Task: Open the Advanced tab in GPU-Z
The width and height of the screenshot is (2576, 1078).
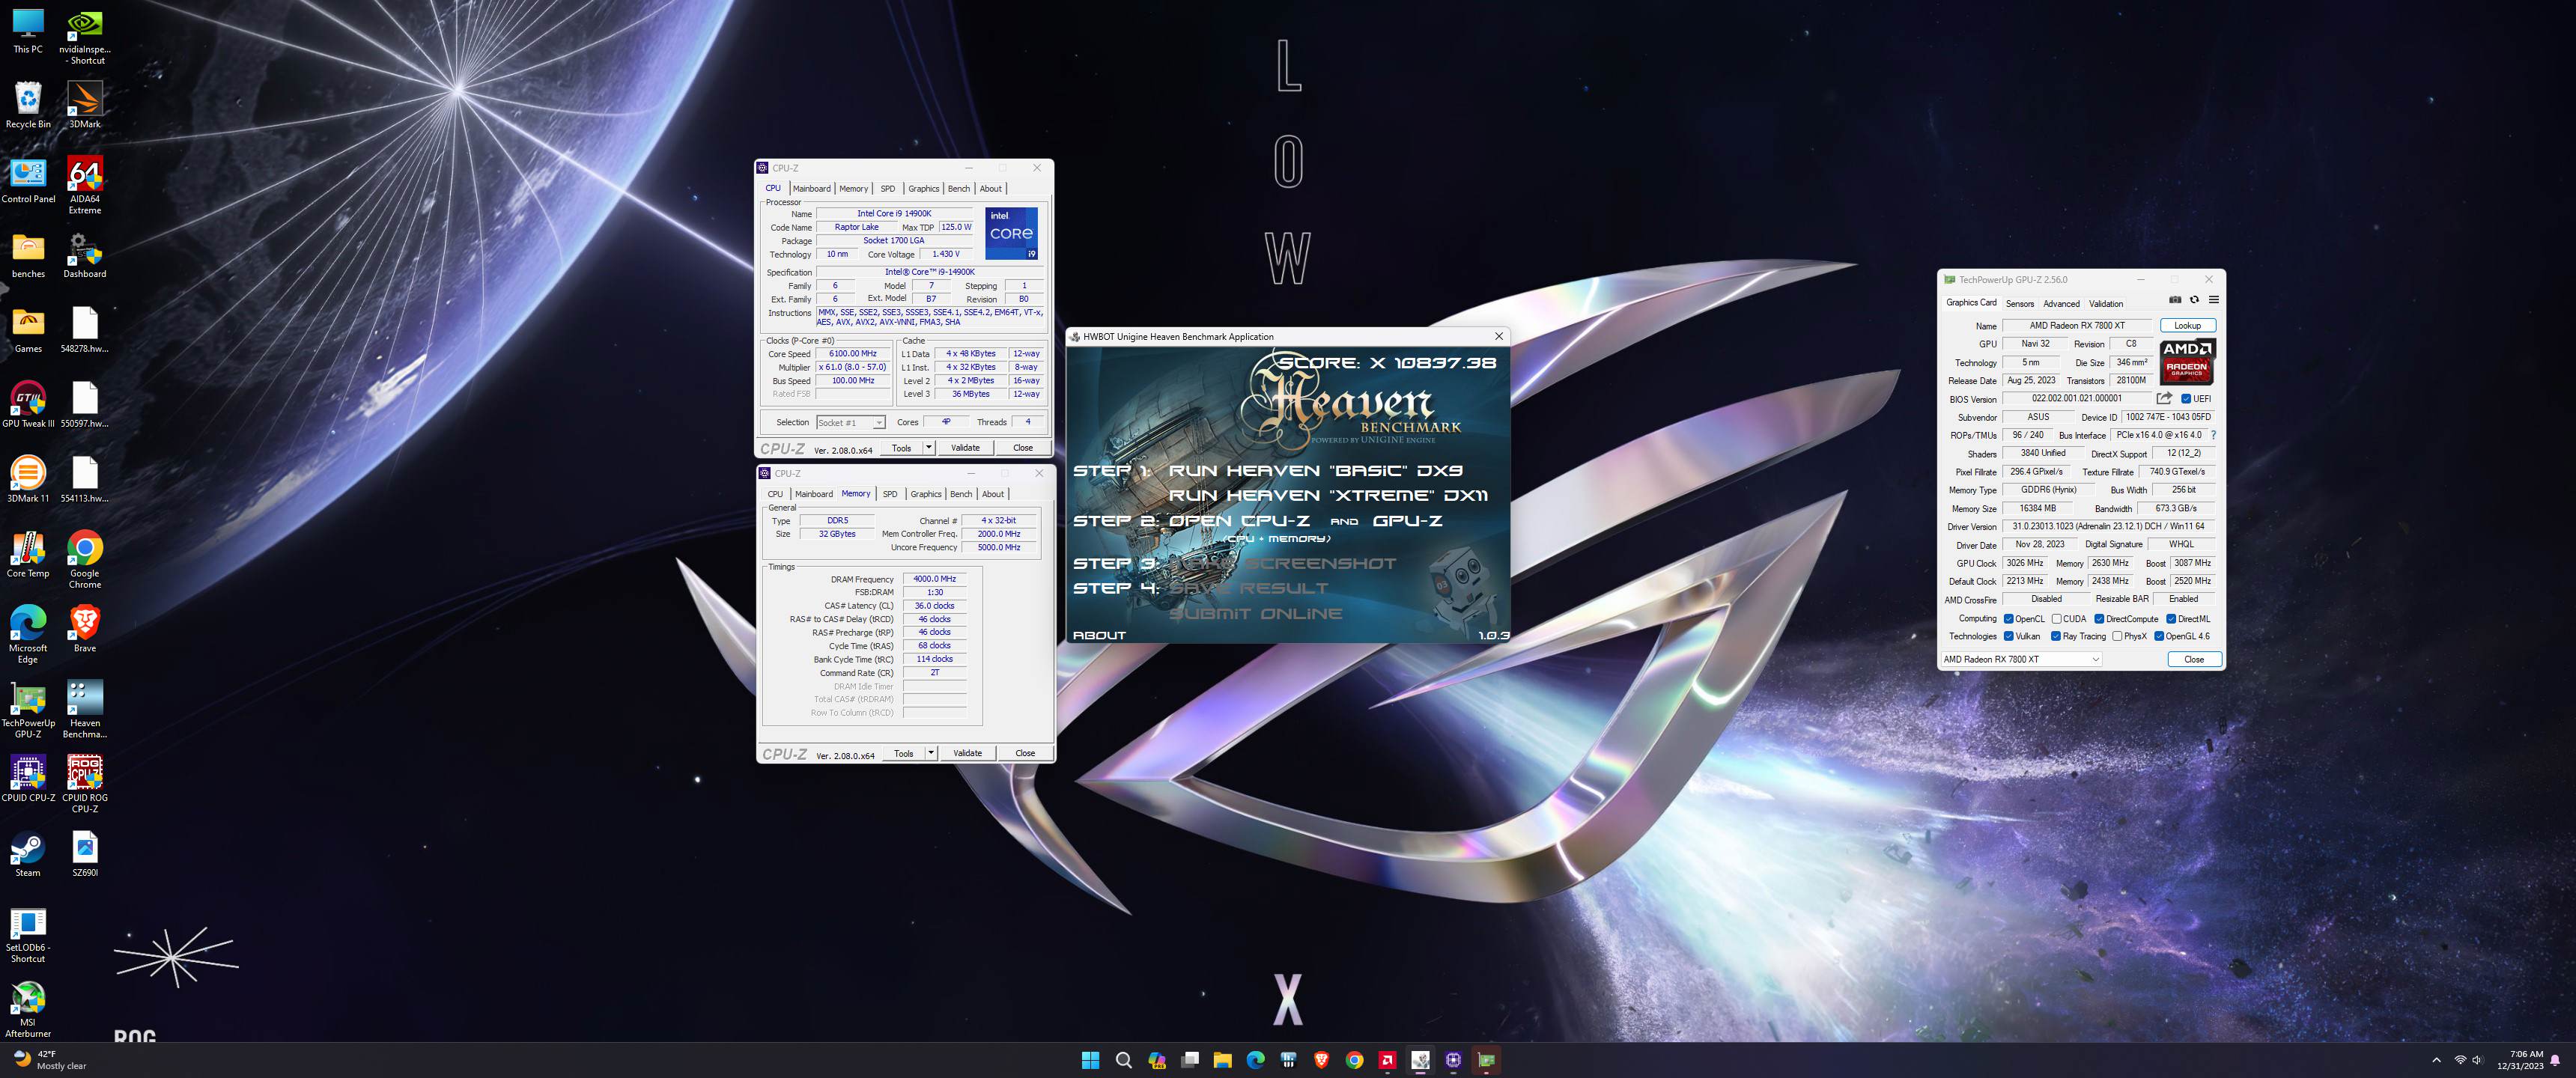Action: [2061, 303]
